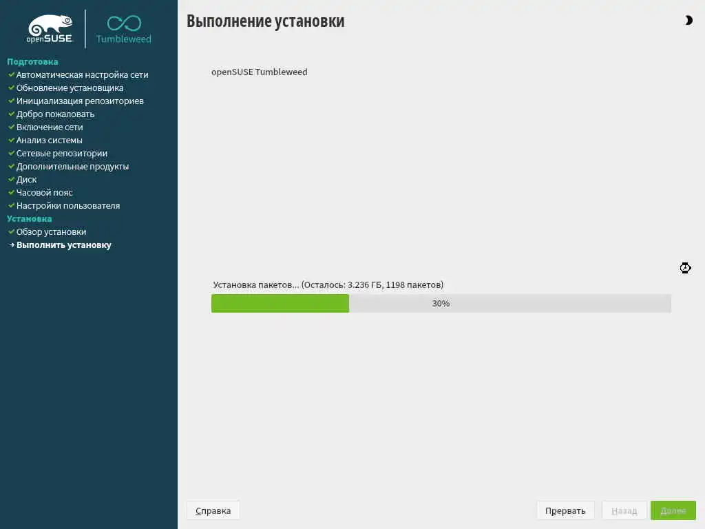
Task: Click the openSUSE chameleon logo
Action: (x=50, y=29)
